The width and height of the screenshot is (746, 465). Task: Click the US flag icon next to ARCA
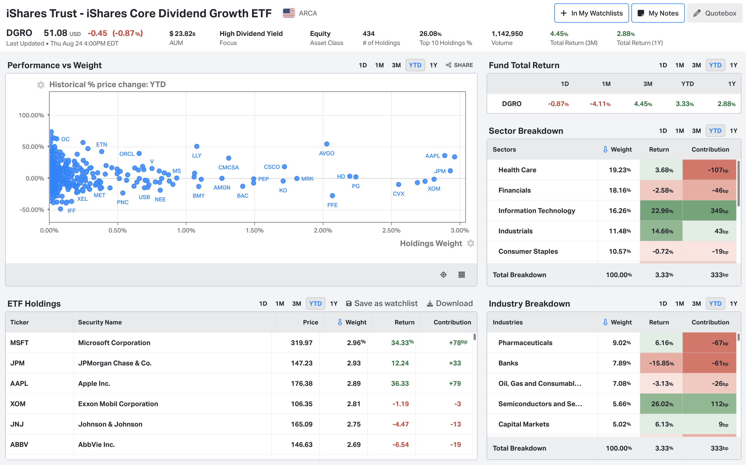coord(289,13)
